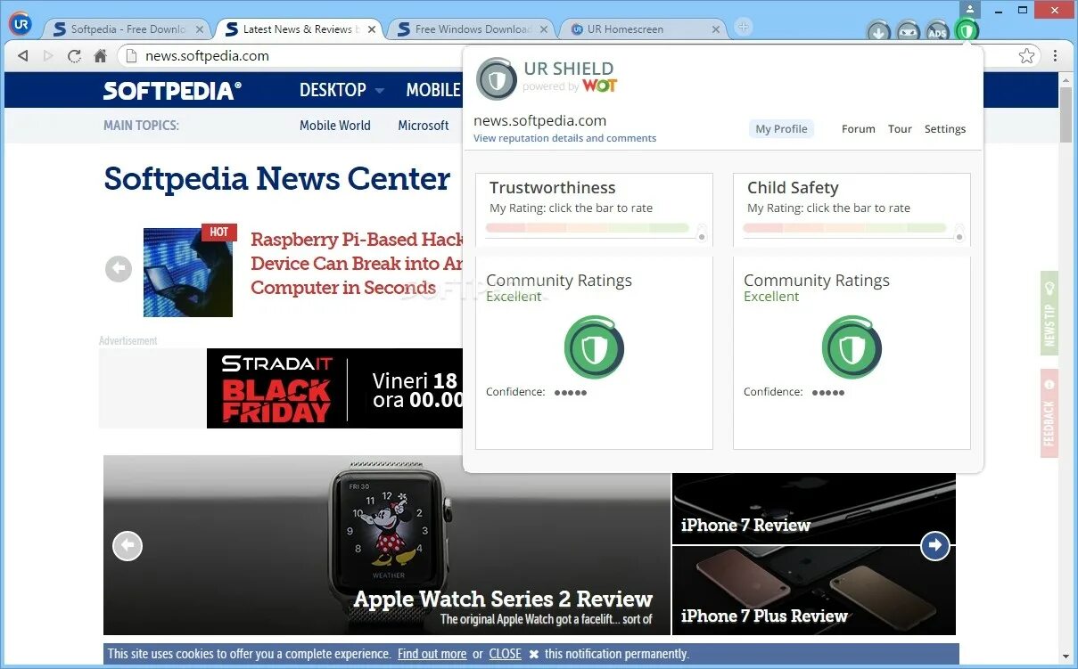This screenshot has width=1078, height=669.
Task: Rate on the Trustworthiness rating bar
Action: 588,228
